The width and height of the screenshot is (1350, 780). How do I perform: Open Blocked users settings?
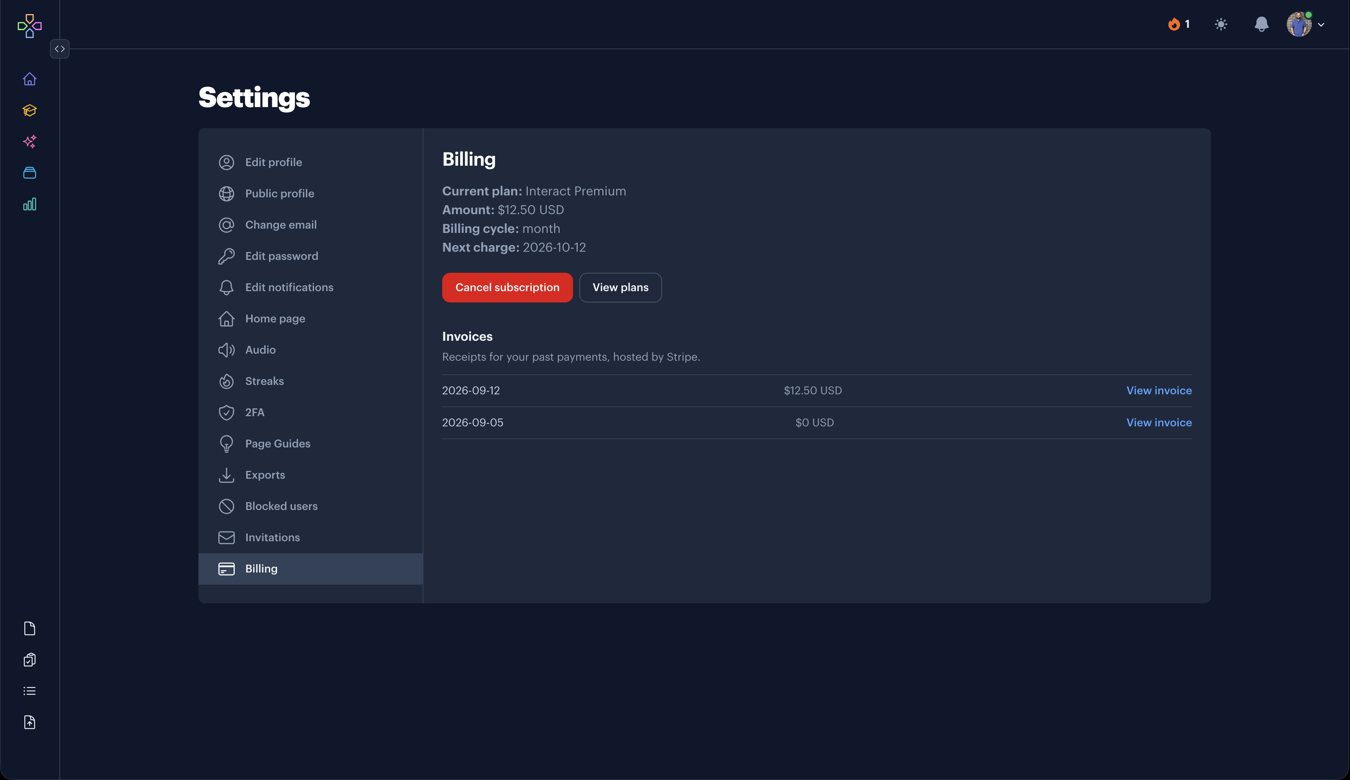311,506
